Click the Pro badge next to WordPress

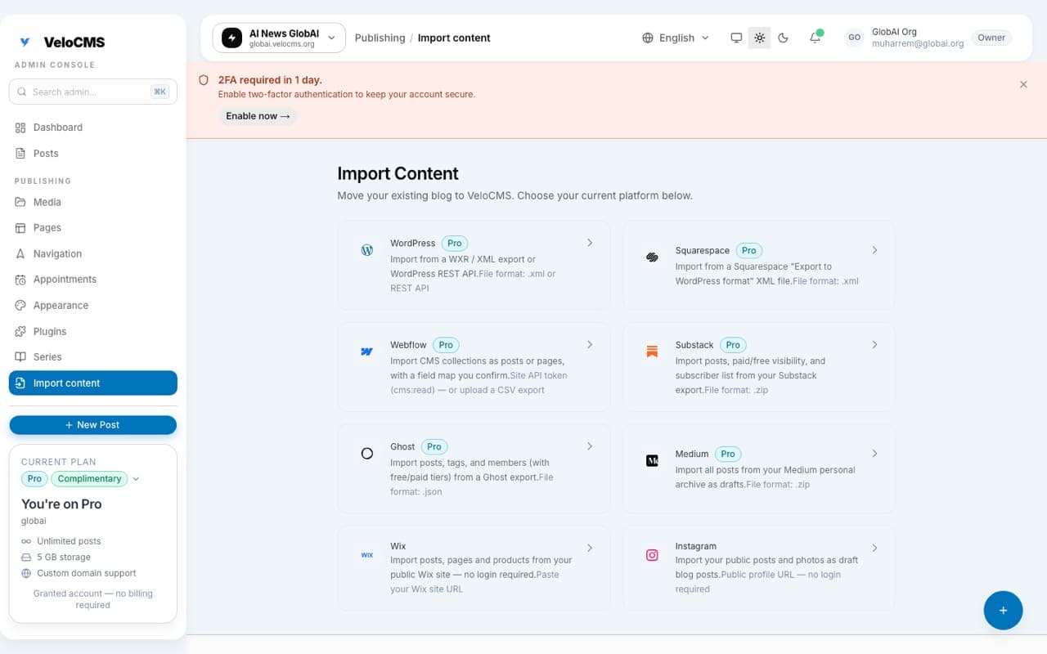455,243
